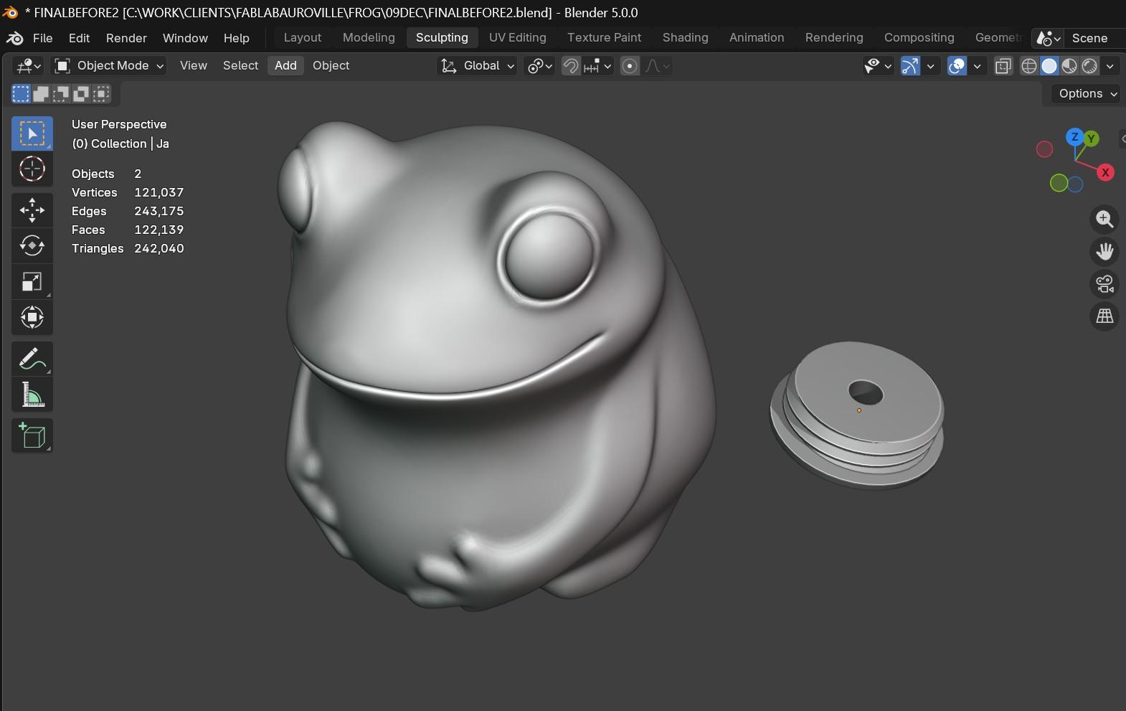Open the viewport Select menu

click(x=240, y=65)
